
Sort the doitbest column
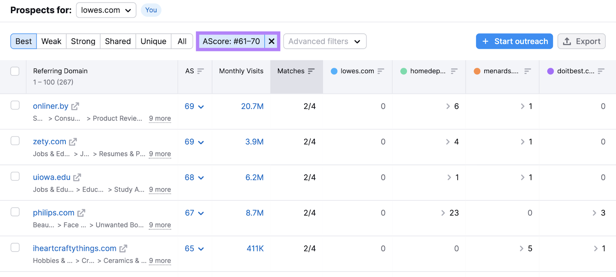tap(601, 71)
